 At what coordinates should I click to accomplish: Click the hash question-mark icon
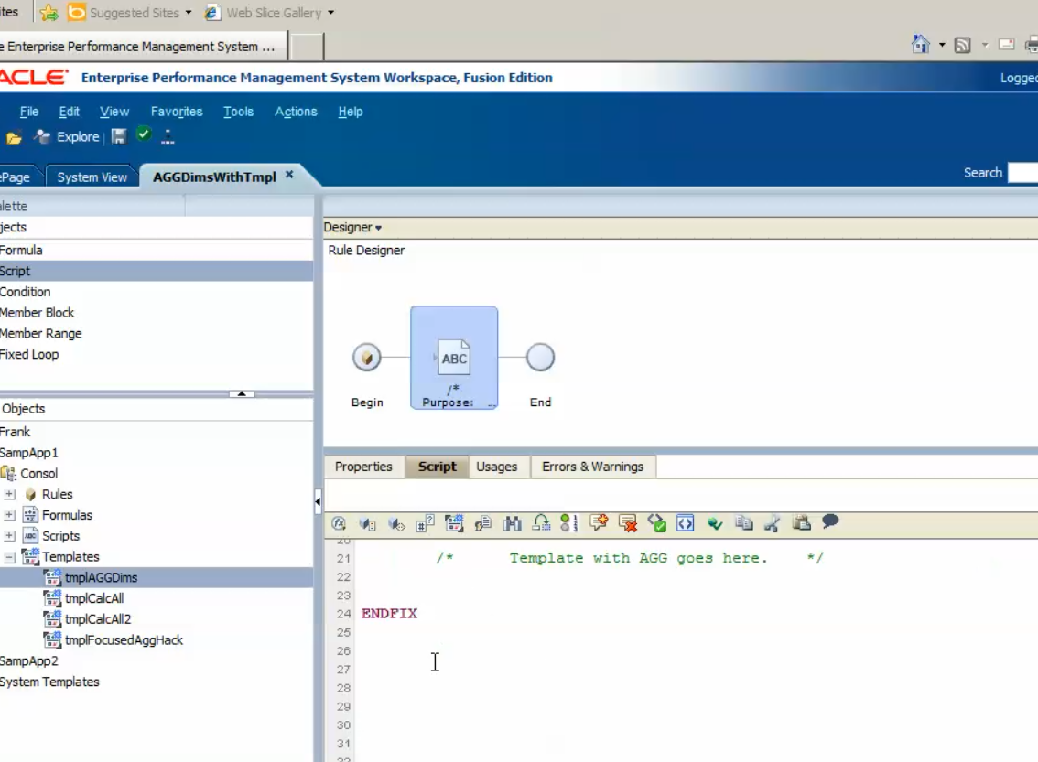425,523
